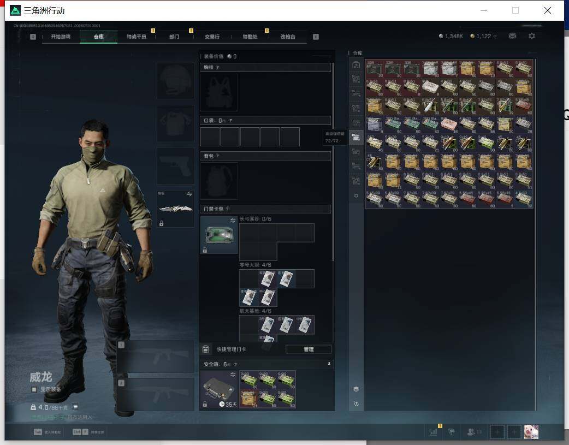Click the lock icon under the knife
The image size is (569, 445).
(162, 223)
